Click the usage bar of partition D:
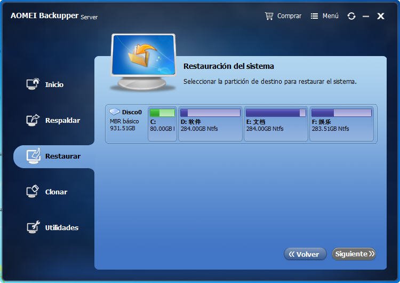Image resolution: width=400 pixels, height=283 pixels. point(210,113)
